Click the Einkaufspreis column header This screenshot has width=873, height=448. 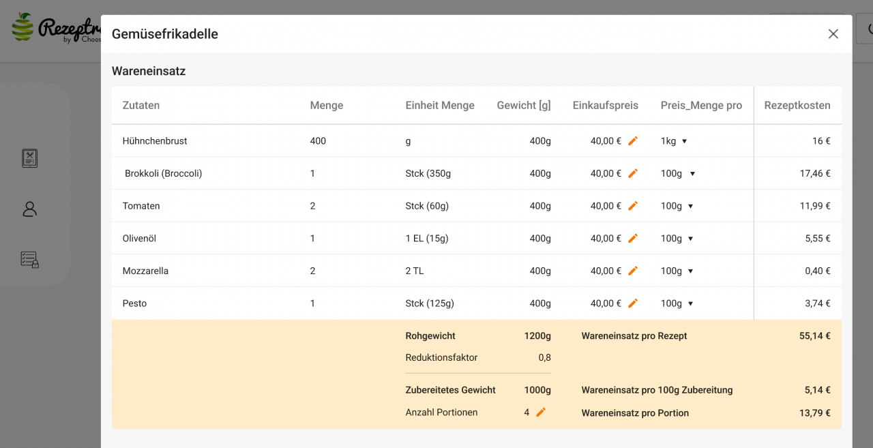pos(605,106)
